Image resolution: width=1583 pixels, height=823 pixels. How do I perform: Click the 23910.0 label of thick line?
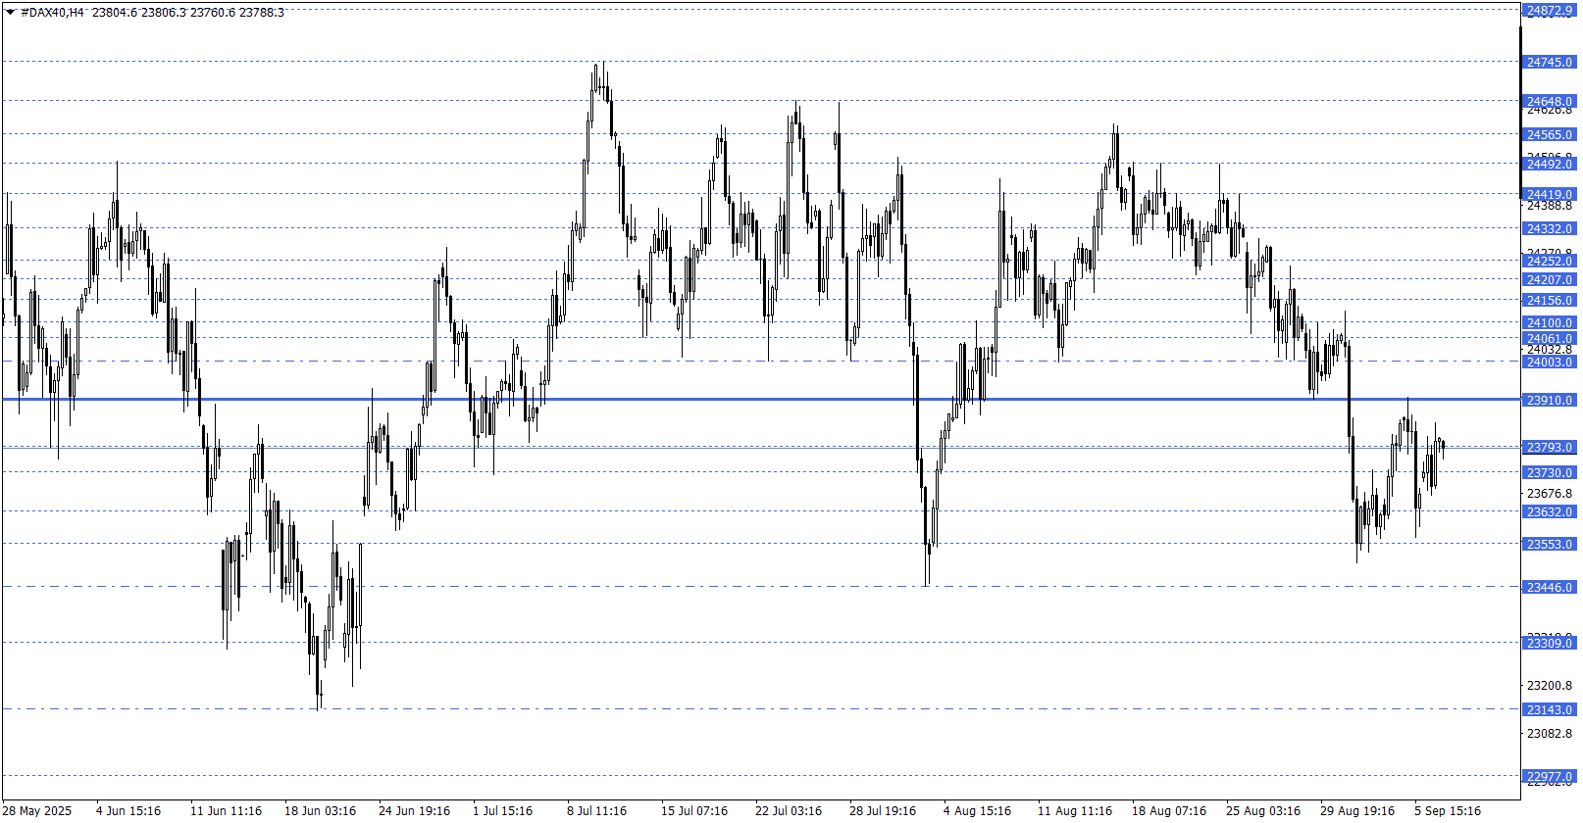click(x=1549, y=401)
